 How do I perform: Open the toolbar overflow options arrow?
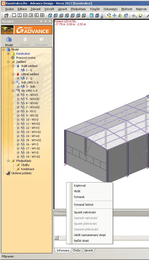pyautogui.click(x=102, y=16)
